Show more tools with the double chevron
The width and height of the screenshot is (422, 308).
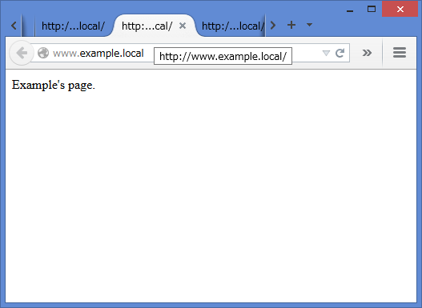[367, 53]
